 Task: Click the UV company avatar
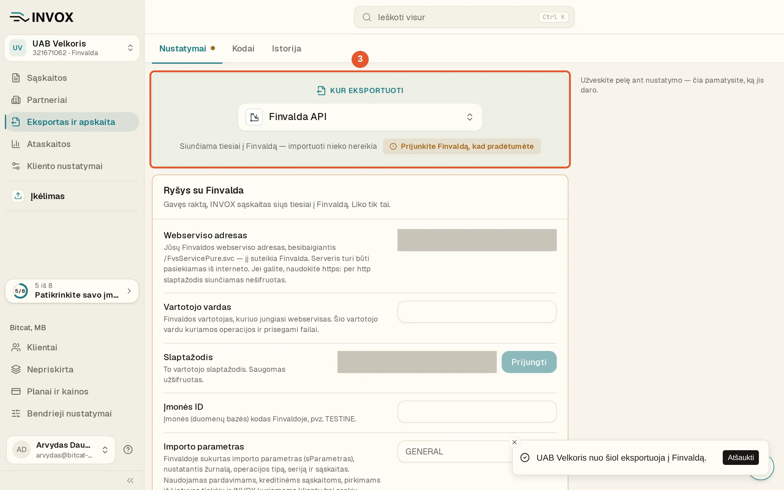(x=17, y=48)
